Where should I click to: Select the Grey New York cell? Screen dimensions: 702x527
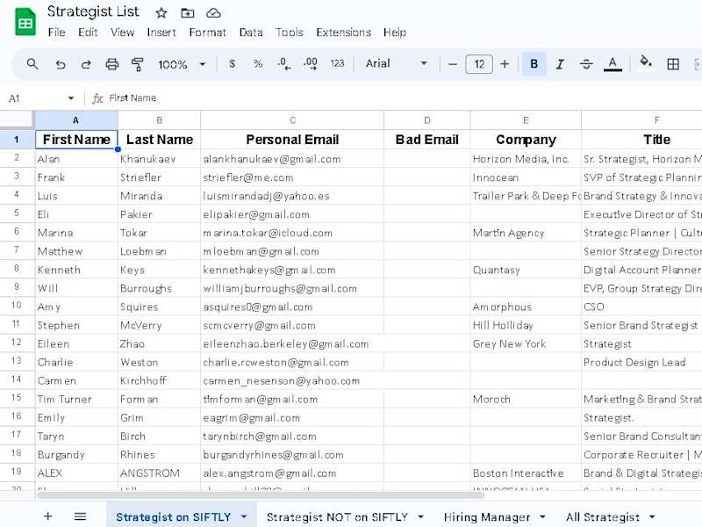click(526, 343)
